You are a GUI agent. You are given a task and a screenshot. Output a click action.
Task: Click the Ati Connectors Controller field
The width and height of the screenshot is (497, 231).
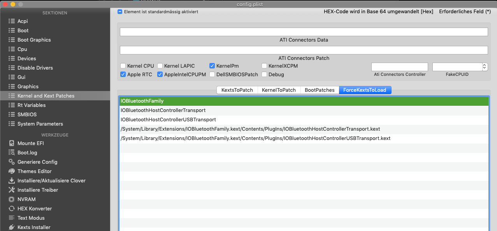click(x=400, y=67)
